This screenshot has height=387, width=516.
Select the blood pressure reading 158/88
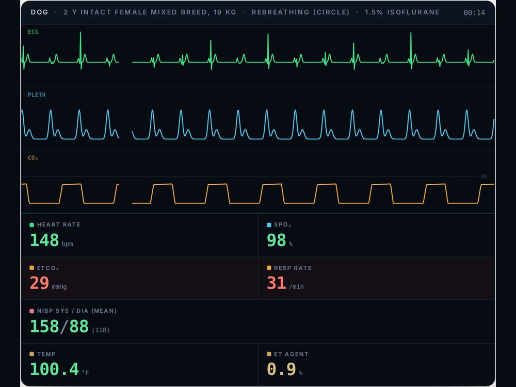(x=59, y=326)
